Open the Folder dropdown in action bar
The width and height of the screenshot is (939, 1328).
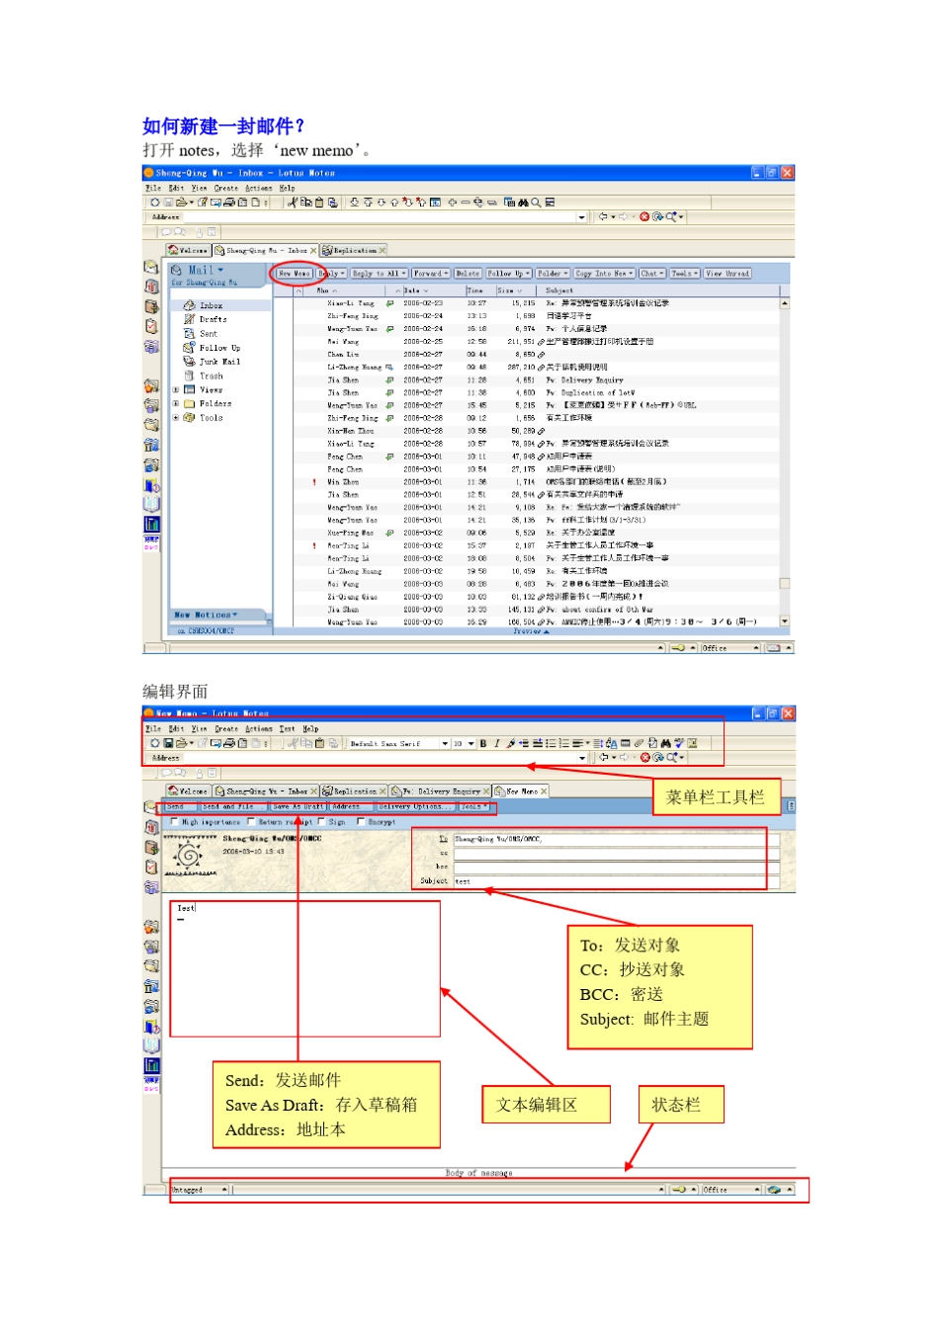[553, 274]
